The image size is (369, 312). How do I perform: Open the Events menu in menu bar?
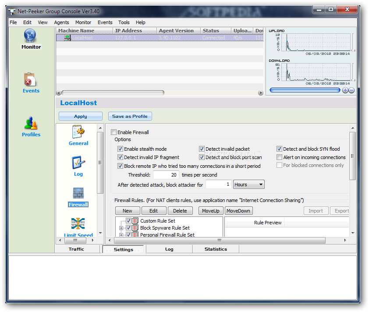tap(105, 22)
